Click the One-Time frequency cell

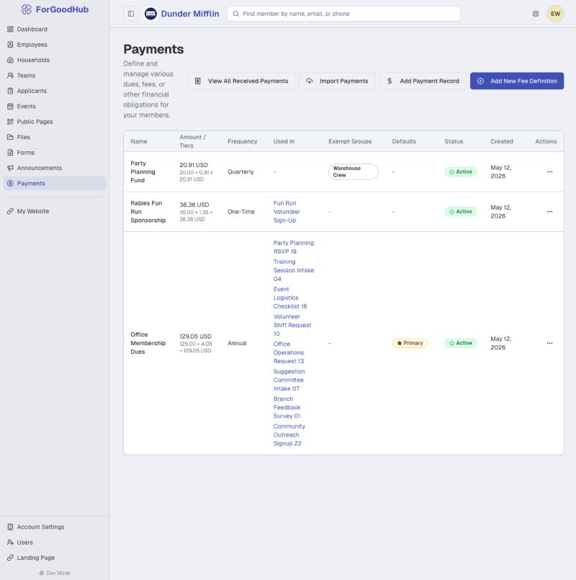[x=241, y=212]
